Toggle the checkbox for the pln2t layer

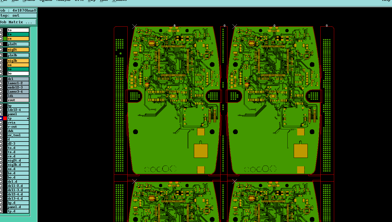(1, 44)
